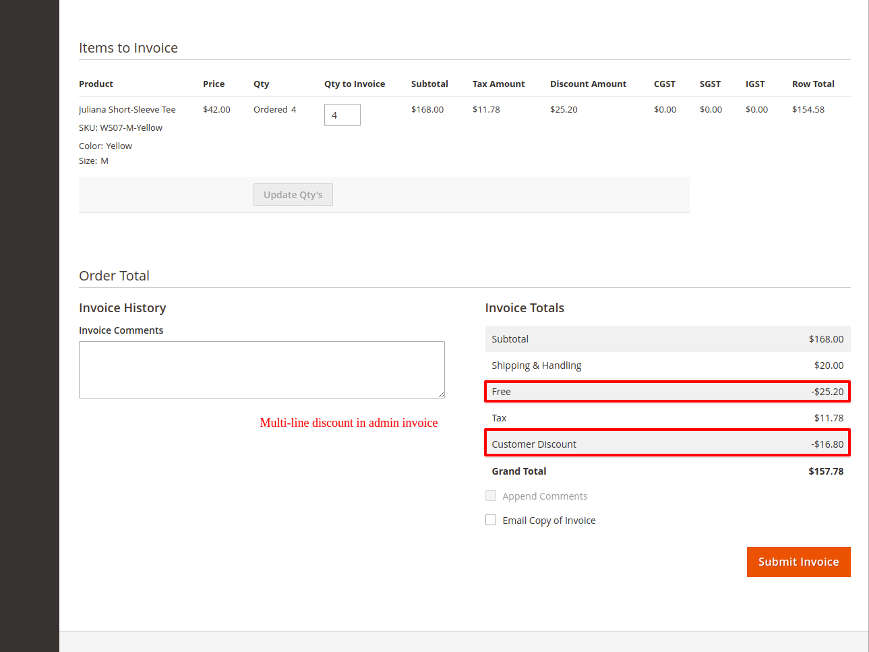The image size is (869, 652).
Task: Click the Discount Amount column header
Action: [588, 84]
